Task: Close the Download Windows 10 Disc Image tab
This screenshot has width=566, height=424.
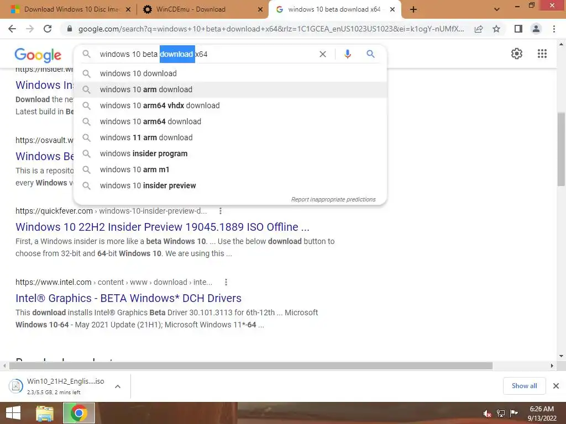Action: (x=128, y=9)
